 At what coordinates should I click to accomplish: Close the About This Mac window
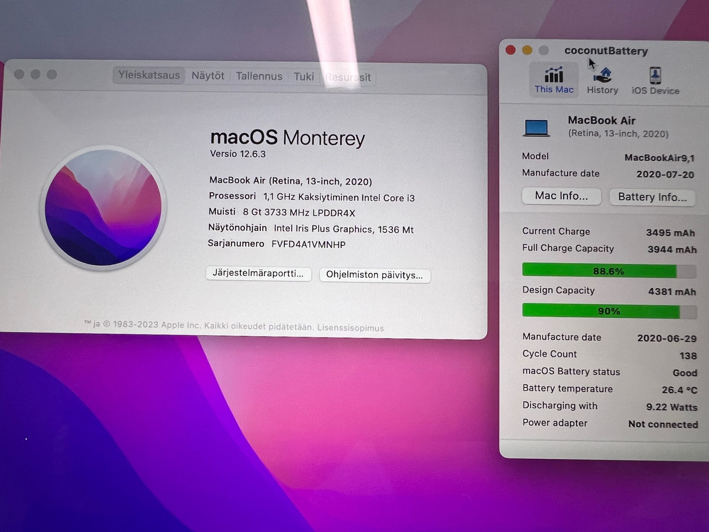[x=19, y=74]
